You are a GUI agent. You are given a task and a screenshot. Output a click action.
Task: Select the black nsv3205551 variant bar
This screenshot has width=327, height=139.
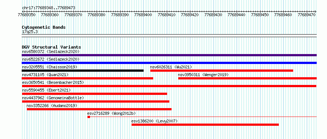83,71
